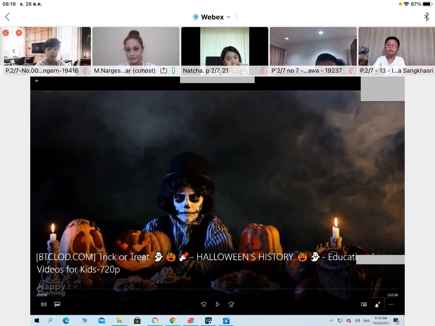Click the video seek bar handle
The width and height of the screenshot is (435, 326).
40,289
